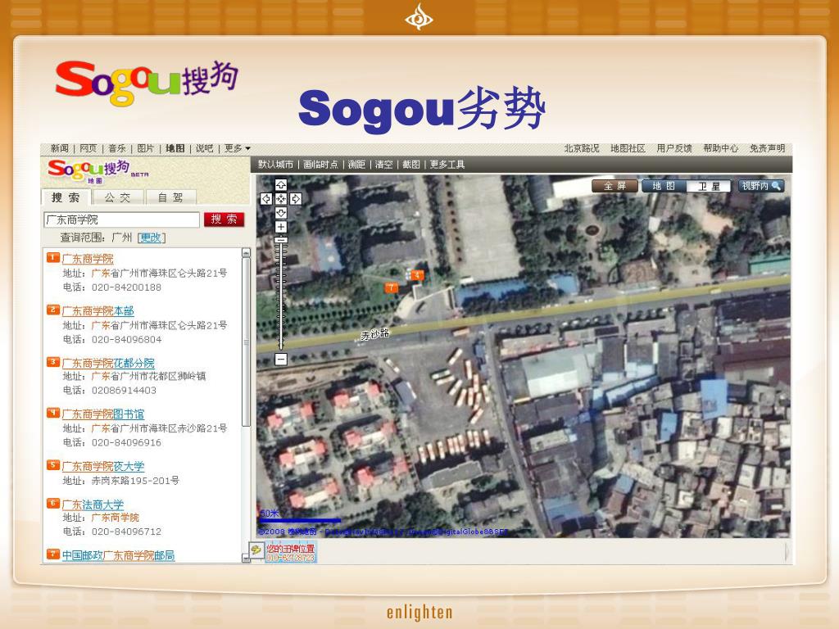Click the orange number 1 result badge
The width and height of the screenshot is (839, 629).
click(53, 258)
